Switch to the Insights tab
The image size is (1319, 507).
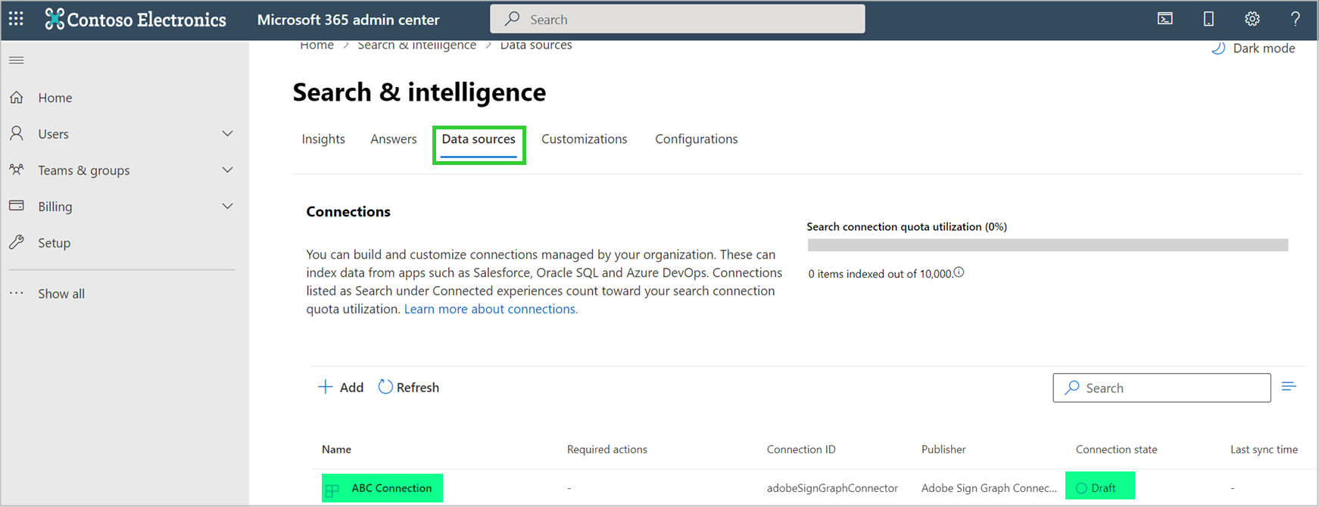coord(323,139)
